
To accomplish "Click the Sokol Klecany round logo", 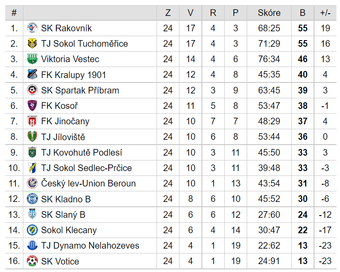I will 32,230.
